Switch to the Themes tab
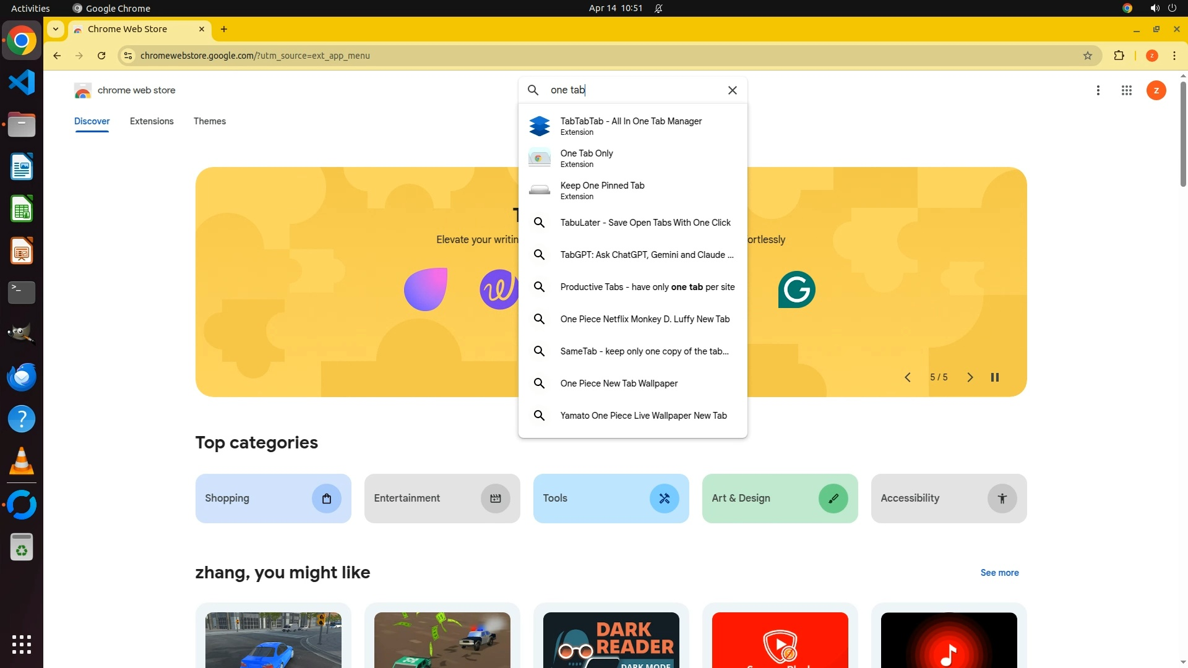The image size is (1188, 668). pyautogui.click(x=209, y=121)
